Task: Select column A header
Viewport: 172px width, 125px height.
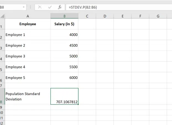Action: (28, 16)
